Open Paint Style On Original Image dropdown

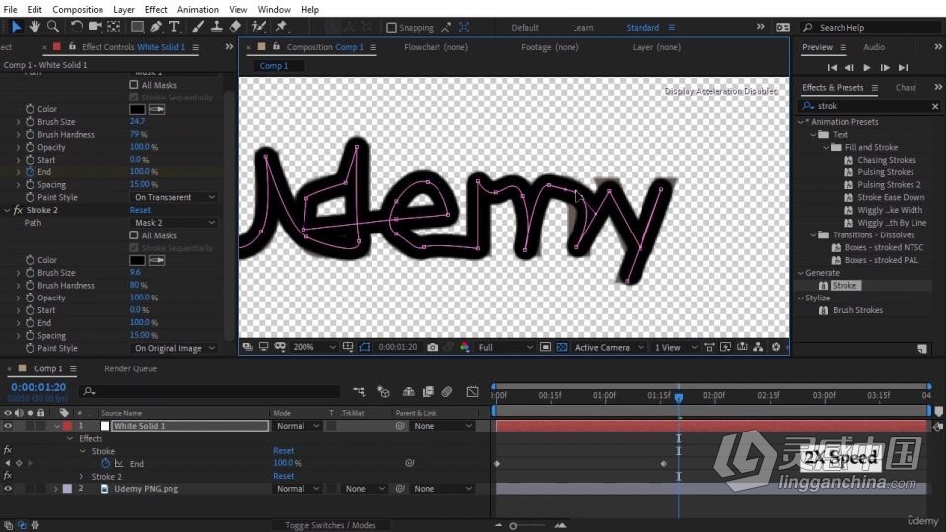[x=175, y=348]
